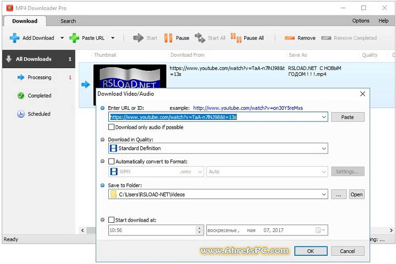Select All Downloads in the sidebar
396x264 pixels.
pos(38,59)
